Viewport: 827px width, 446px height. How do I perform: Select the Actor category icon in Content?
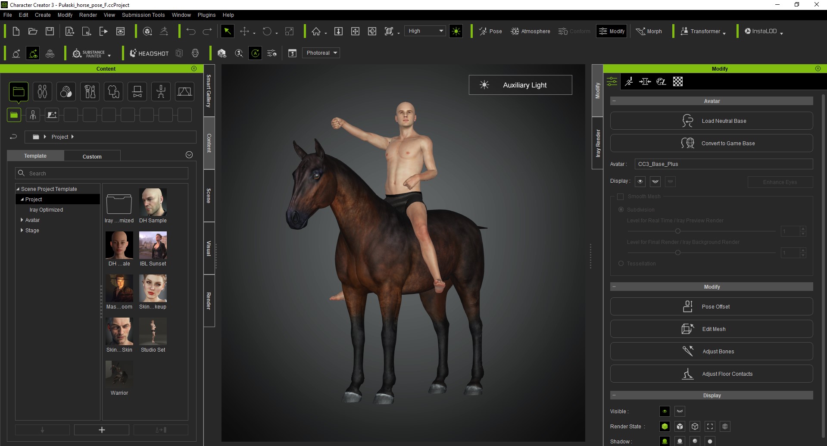(x=42, y=91)
